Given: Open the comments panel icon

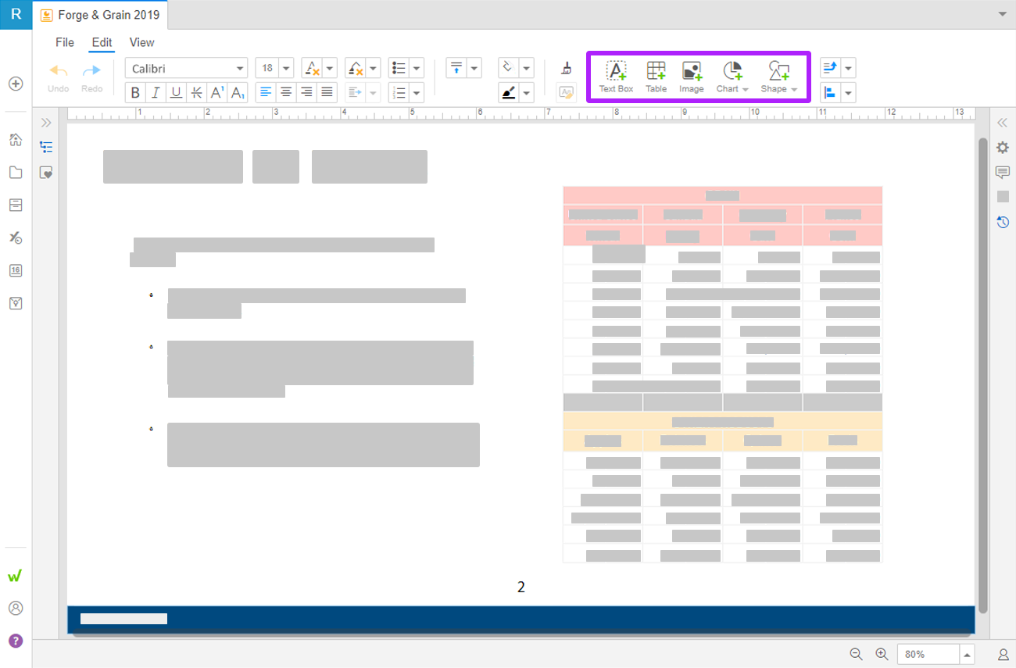Looking at the screenshot, I should (1002, 172).
